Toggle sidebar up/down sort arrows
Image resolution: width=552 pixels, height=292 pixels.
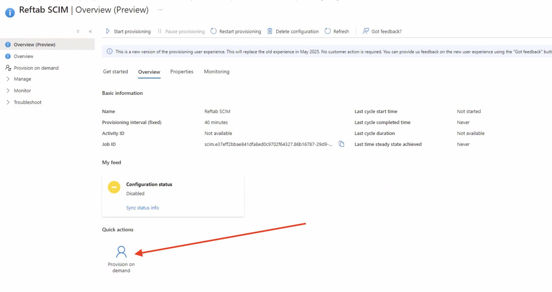(x=78, y=31)
